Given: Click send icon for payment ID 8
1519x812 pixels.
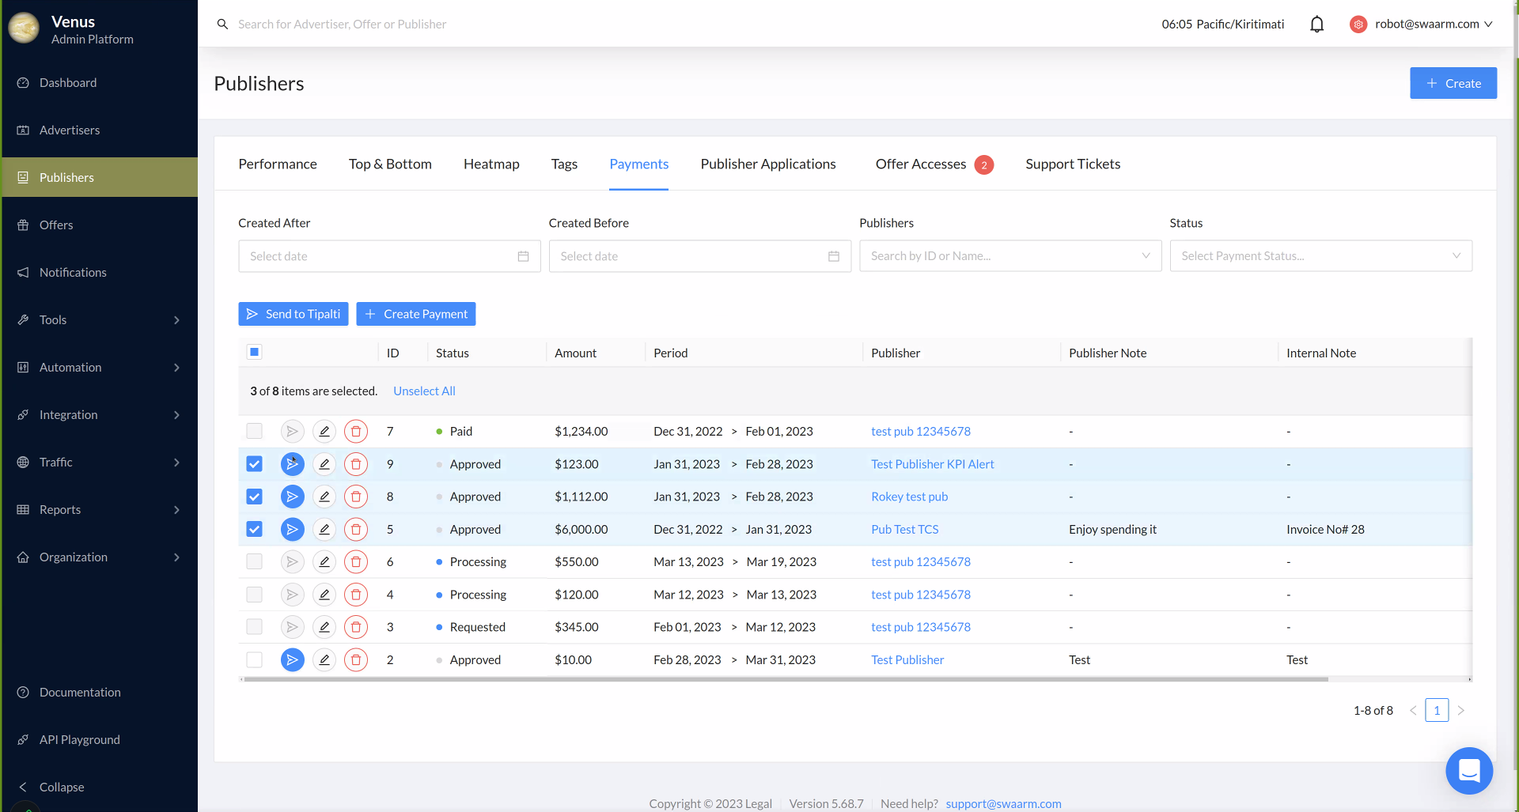Looking at the screenshot, I should (x=292, y=497).
